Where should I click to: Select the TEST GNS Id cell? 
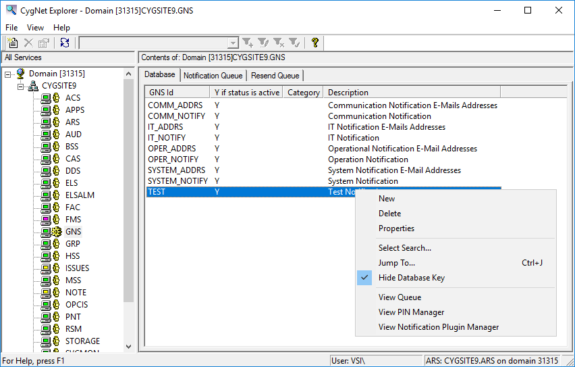tap(157, 192)
